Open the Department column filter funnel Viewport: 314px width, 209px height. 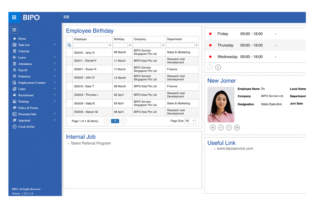(197, 46)
